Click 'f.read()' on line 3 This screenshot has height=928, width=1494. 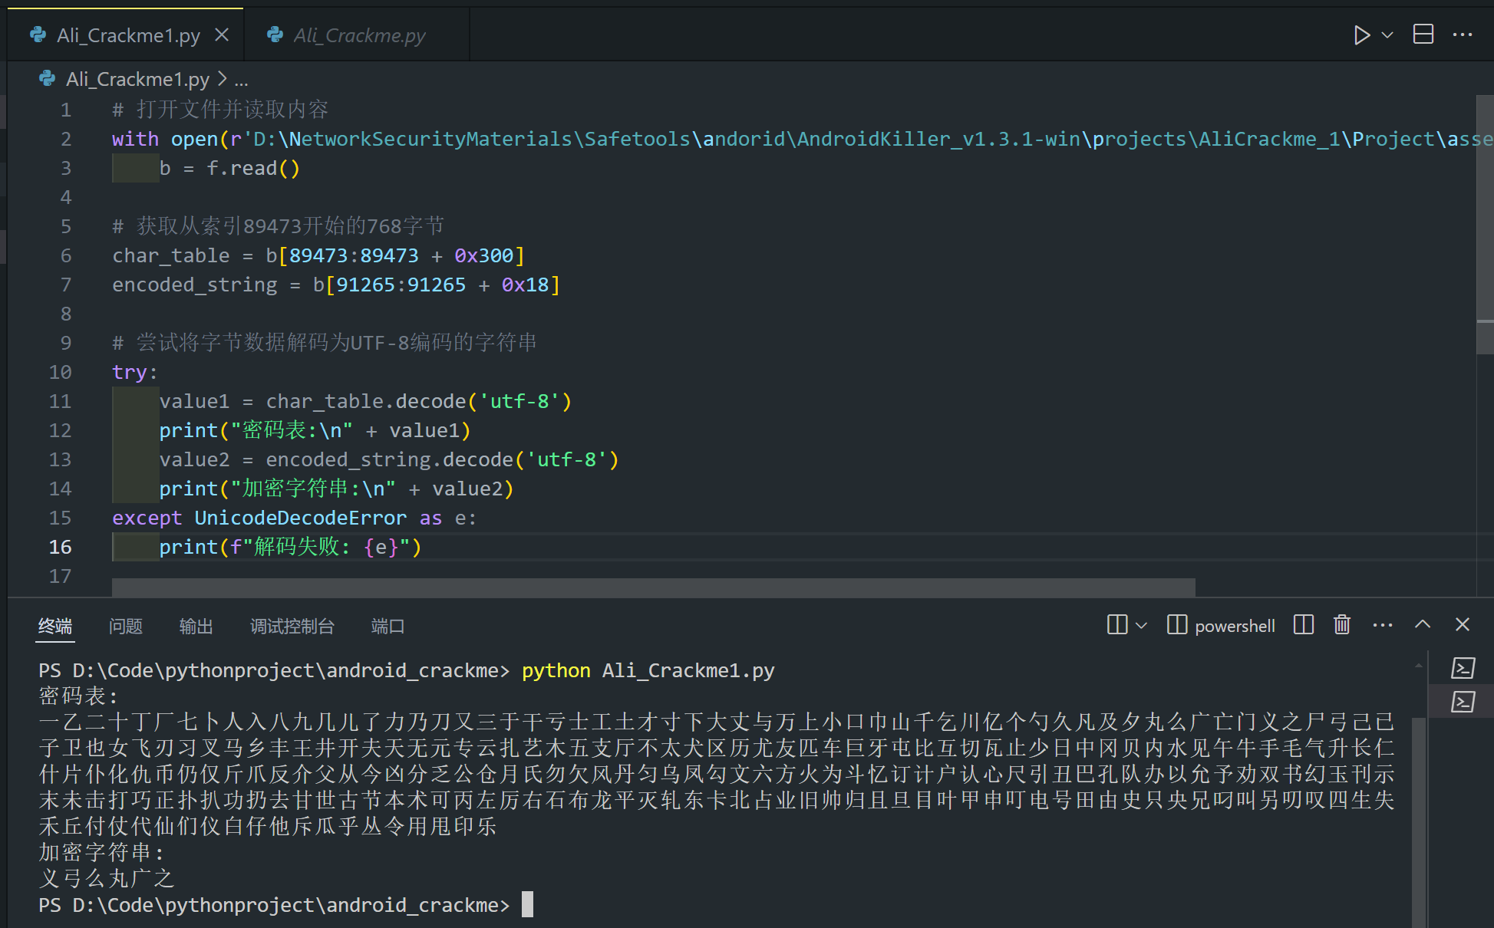coord(253,168)
